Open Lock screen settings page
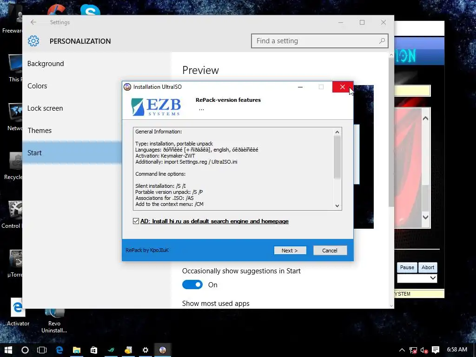 tap(45, 108)
